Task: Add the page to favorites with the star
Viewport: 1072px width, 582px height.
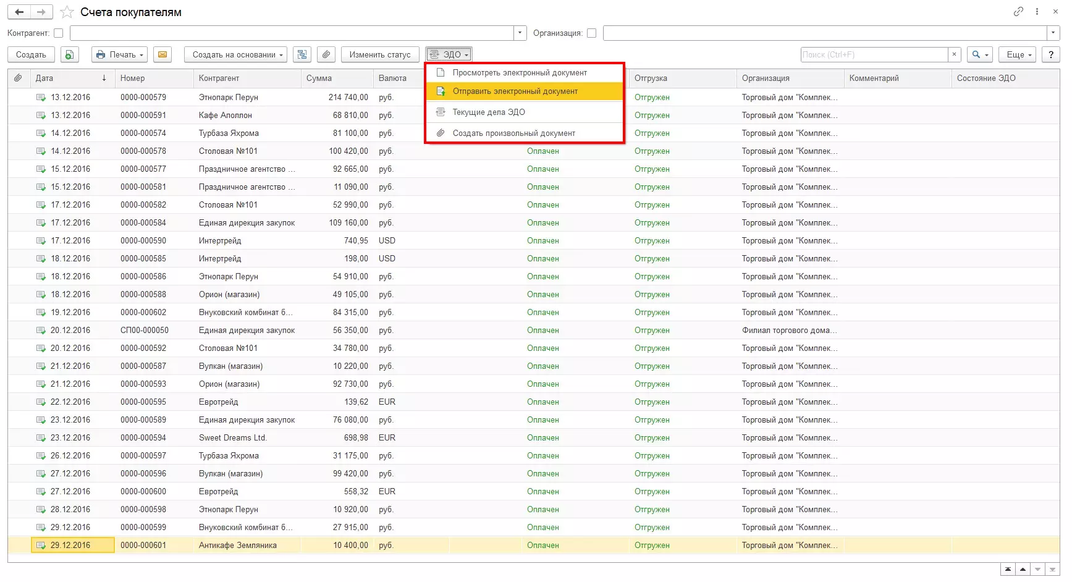Action: [67, 12]
